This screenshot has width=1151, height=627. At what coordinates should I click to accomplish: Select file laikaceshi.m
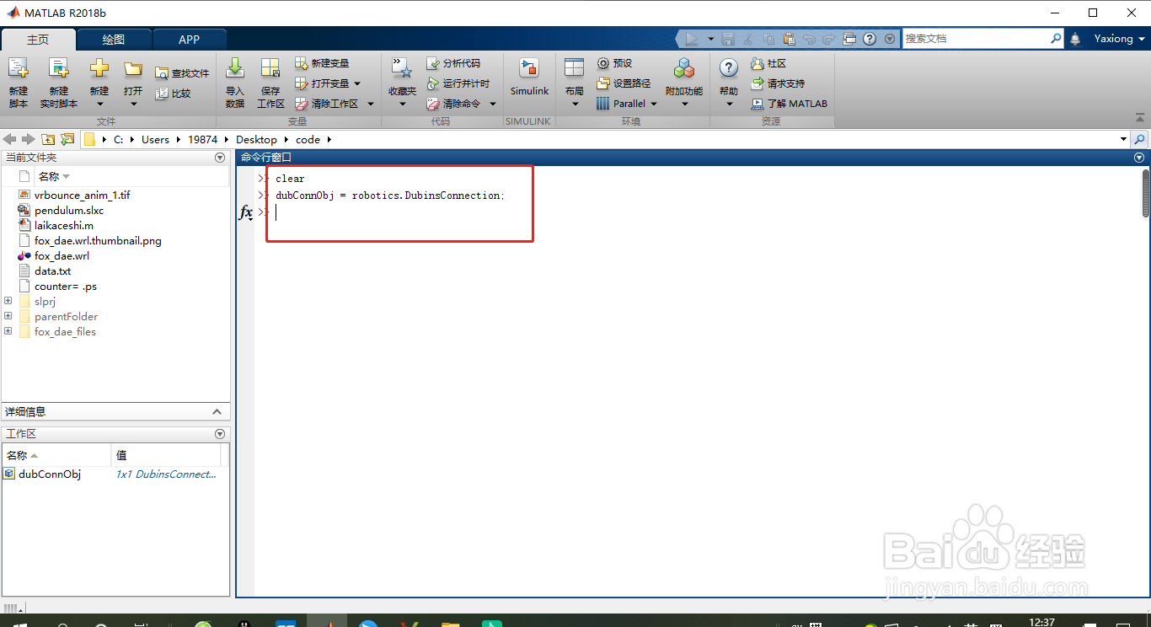click(x=64, y=225)
